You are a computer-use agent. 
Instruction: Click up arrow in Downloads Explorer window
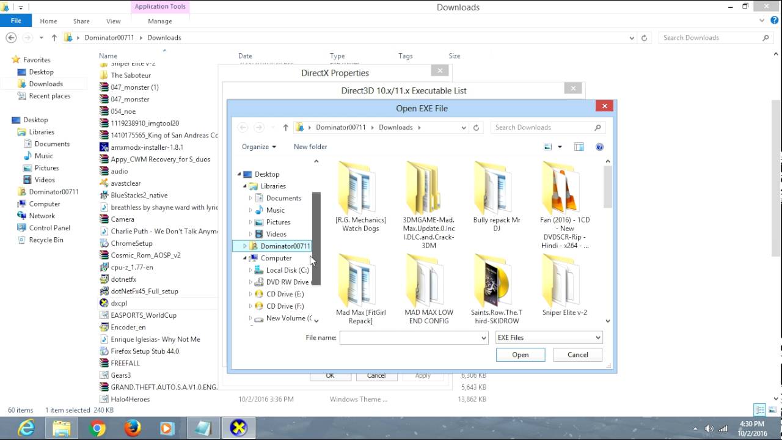click(x=54, y=37)
